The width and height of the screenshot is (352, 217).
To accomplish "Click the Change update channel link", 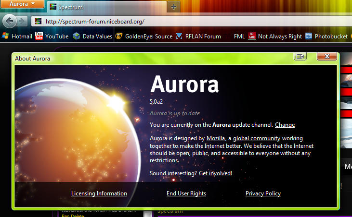I will pyautogui.click(x=285, y=125).
